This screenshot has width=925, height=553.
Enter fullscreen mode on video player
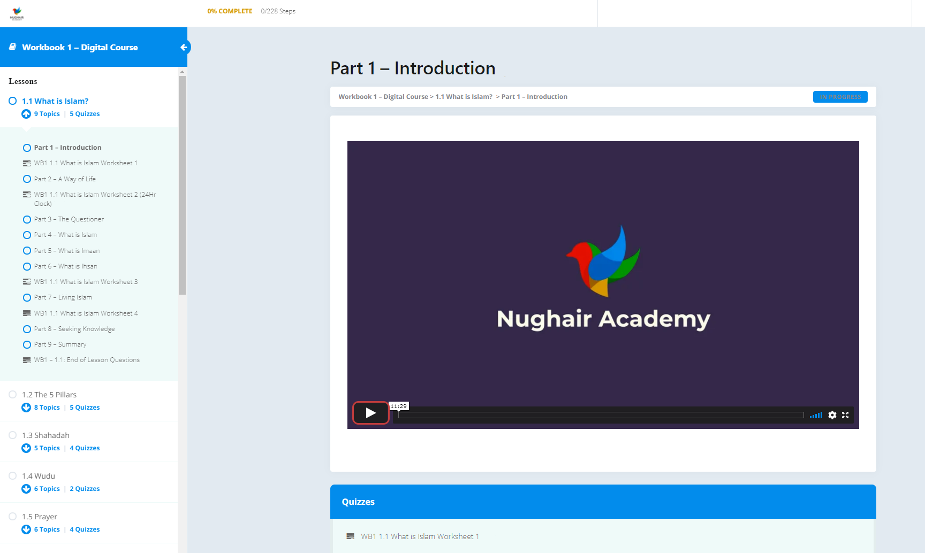[845, 415]
